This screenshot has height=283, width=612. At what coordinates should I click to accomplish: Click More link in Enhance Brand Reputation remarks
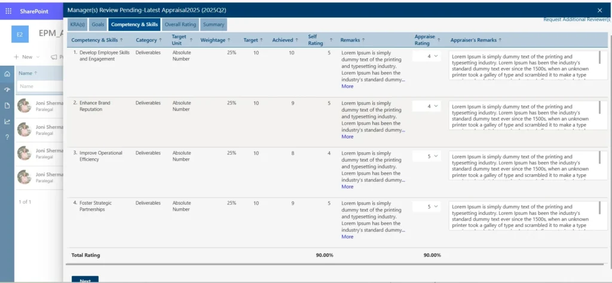347,137
